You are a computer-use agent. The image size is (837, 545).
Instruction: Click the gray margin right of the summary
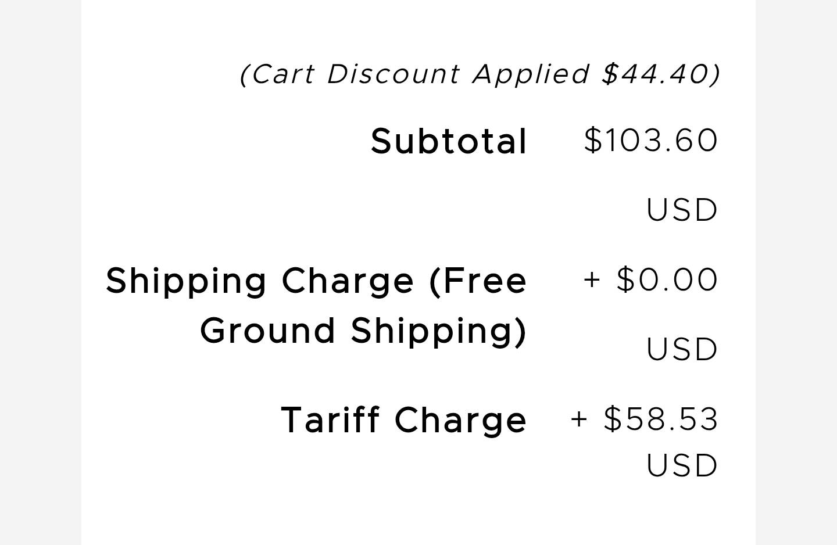click(x=796, y=272)
